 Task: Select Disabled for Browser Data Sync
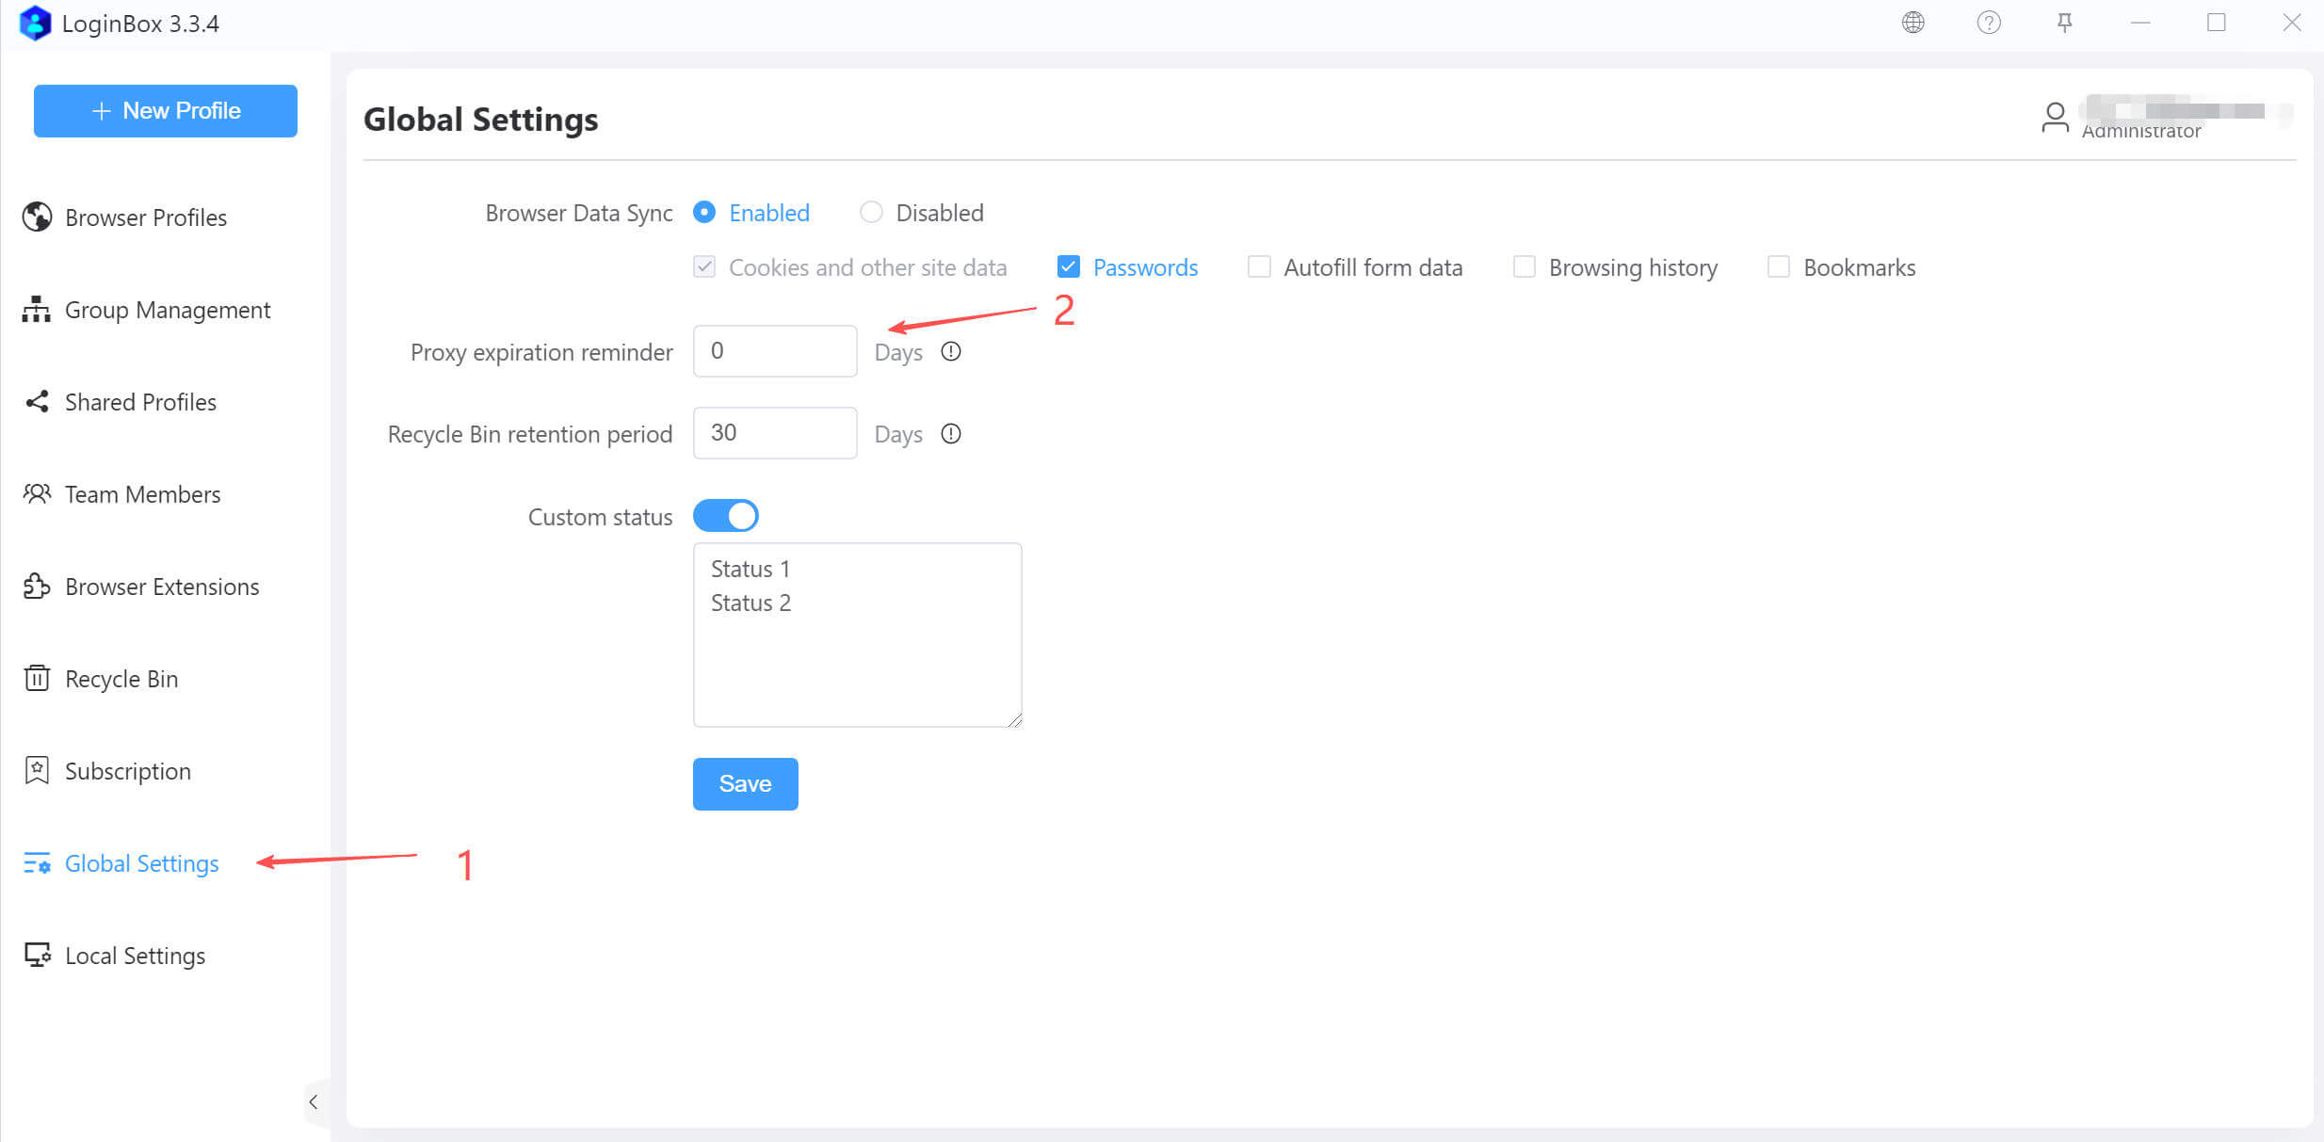[872, 213]
